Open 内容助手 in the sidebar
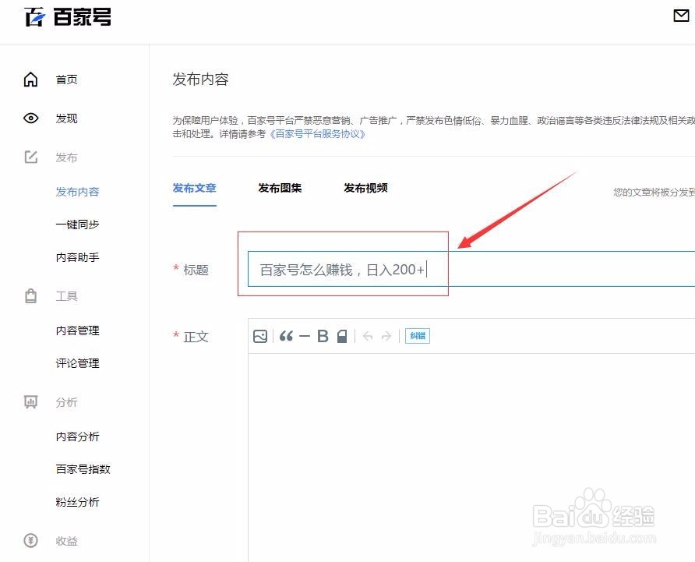The width and height of the screenshot is (695, 562). (x=78, y=257)
